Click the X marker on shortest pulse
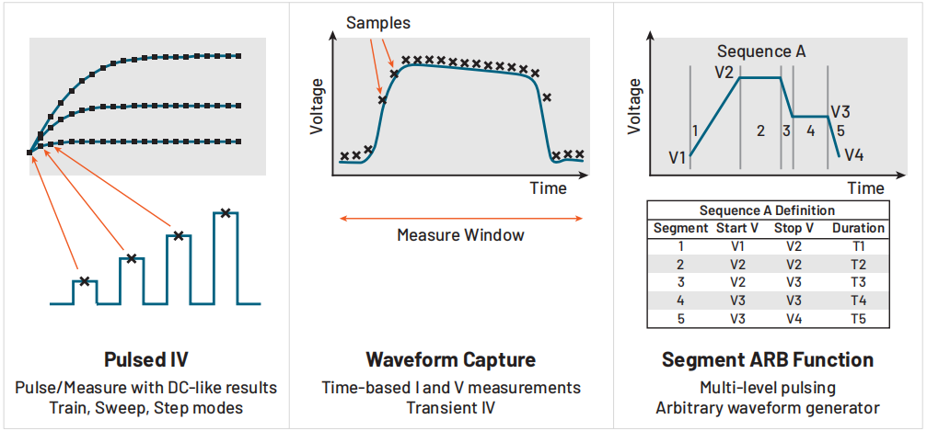The image size is (927, 431). pyautogui.click(x=85, y=281)
